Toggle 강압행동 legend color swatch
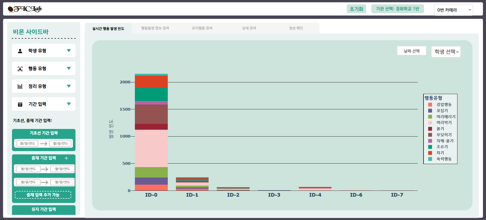 point(430,105)
